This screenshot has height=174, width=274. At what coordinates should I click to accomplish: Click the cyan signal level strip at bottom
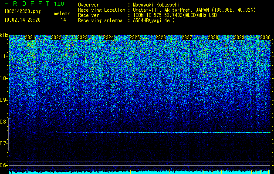tap(139, 172)
